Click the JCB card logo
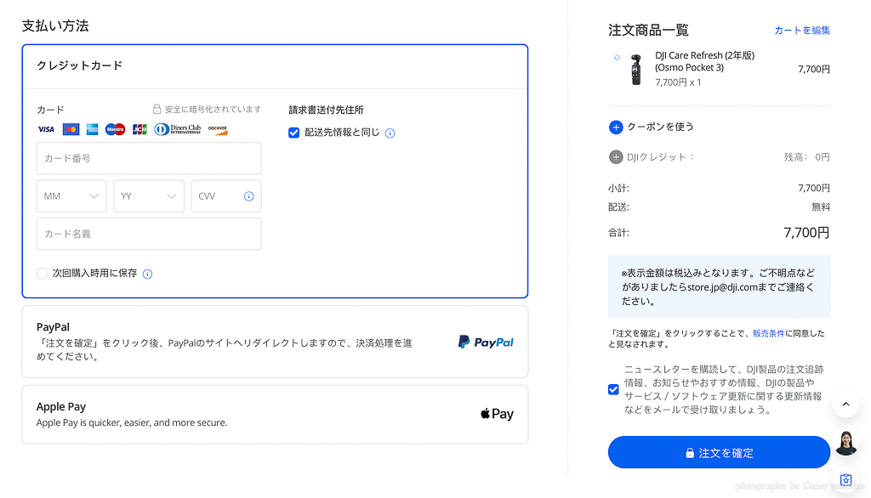This screenshot has height=498, width=871. 139,129
